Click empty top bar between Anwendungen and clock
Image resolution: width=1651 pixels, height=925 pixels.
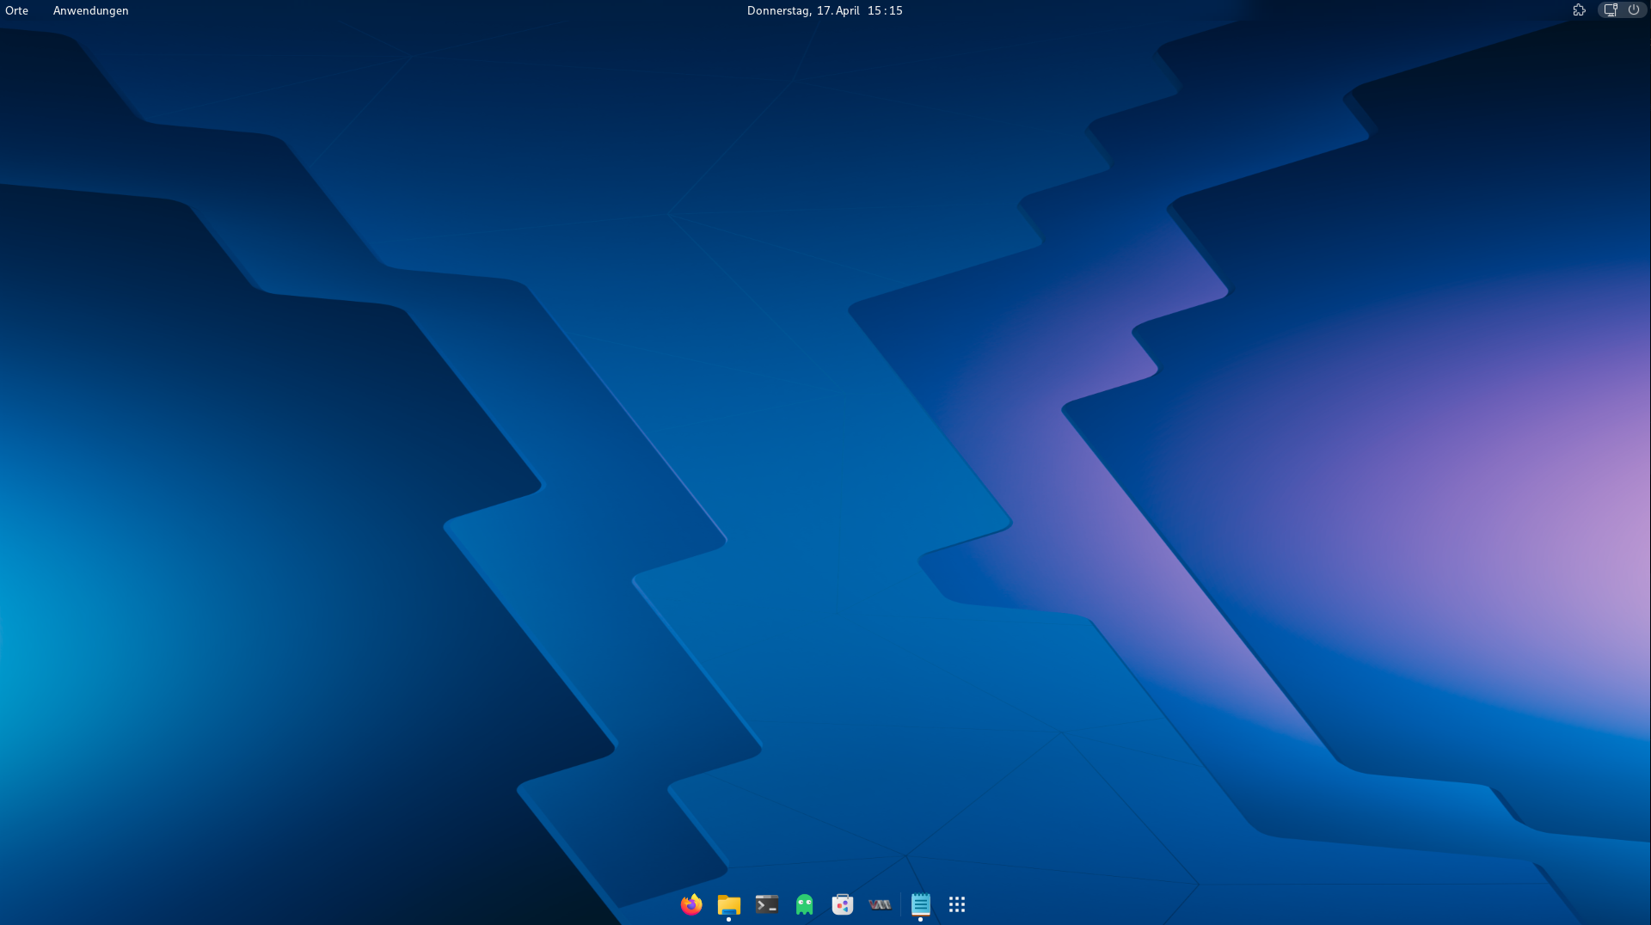(430, 10)
